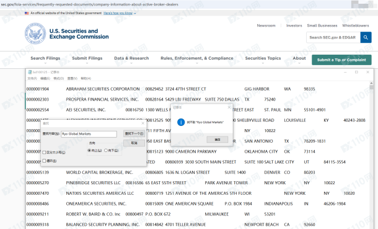Click the Notepad vertical scrollbar thumb

coord(371,87)
